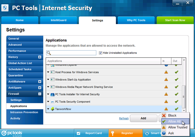This screenshot has width=195, height=137.
Task: Click Out checkmark for PC Tools Installer
Action: pyautogui.click(x=177, y=94)
